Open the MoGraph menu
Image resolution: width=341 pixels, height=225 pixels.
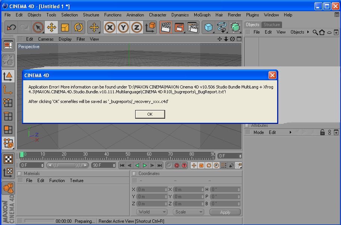click(202, 15)
